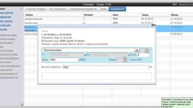The height and width of the screenshot is (108, 193).
Task: Click the empty comment text area in the dialog
Action: 96,76
